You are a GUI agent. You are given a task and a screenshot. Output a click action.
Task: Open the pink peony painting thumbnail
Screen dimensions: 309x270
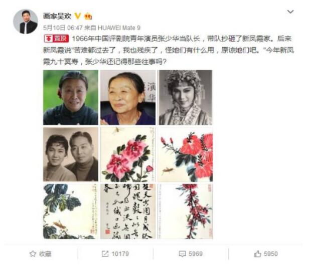(x=128, y=154)
